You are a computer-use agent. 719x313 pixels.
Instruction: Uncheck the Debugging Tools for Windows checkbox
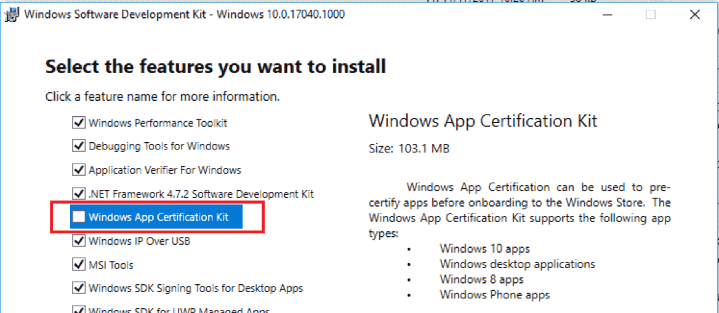(x=79, y=146)
